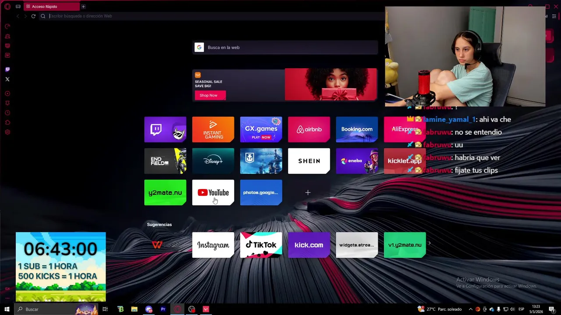Open the M-labeled sidebar icon
561x315 pixels.
7,56
